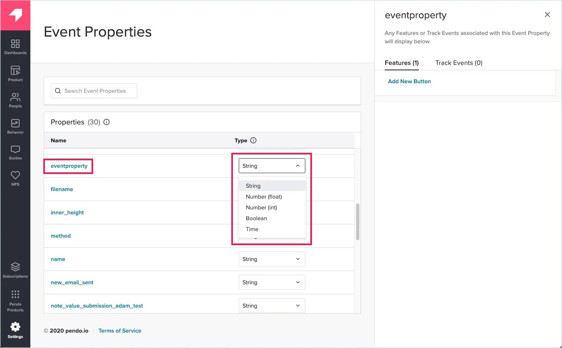Select Boolean type option
562x348 pixels.
tap(272, 218)
